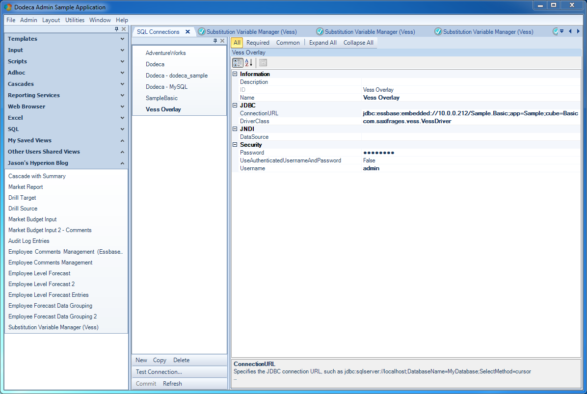587x394 pixels.
Task: Collapse the Security property category
Action: [235, 145]
